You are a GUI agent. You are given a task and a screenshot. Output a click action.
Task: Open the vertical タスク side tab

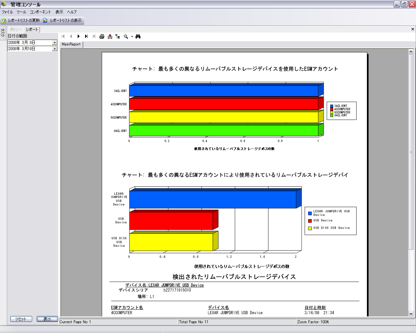3,33
